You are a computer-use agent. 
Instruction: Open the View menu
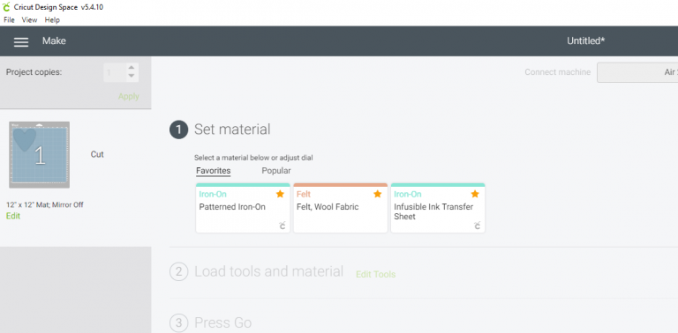[29, 20]
